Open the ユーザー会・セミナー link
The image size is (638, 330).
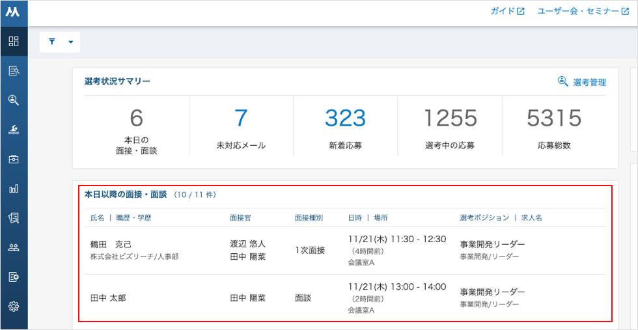583,12
